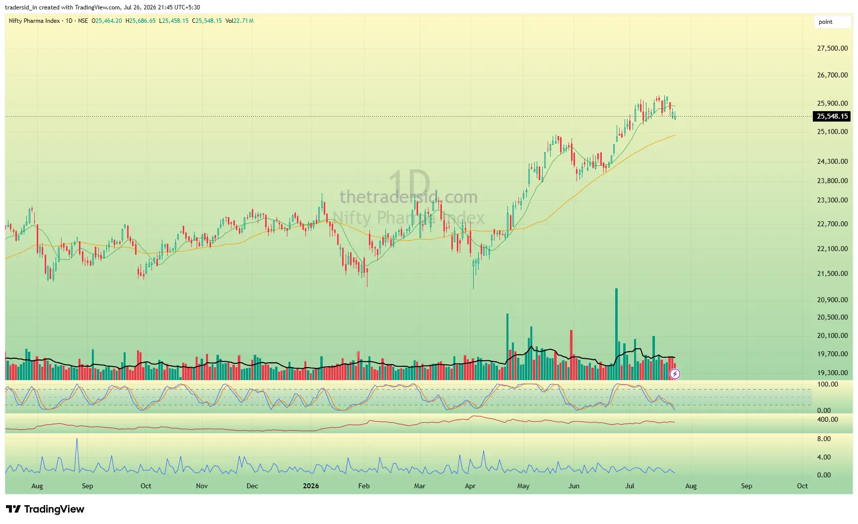Click the Apr label on the time axis
The image size is (858, 524).
470,486
